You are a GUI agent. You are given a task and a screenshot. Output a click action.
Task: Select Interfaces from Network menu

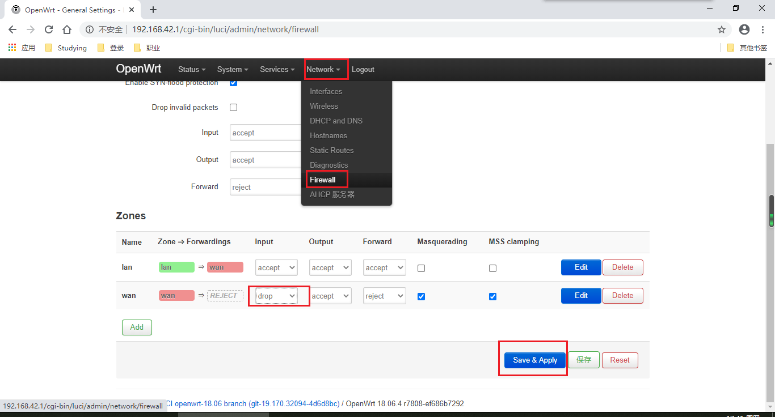(347, 91)
